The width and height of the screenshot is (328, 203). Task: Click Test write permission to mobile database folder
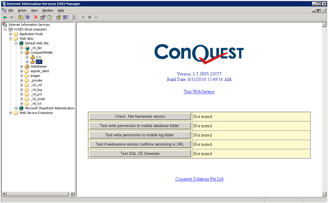tap(140, 126)
